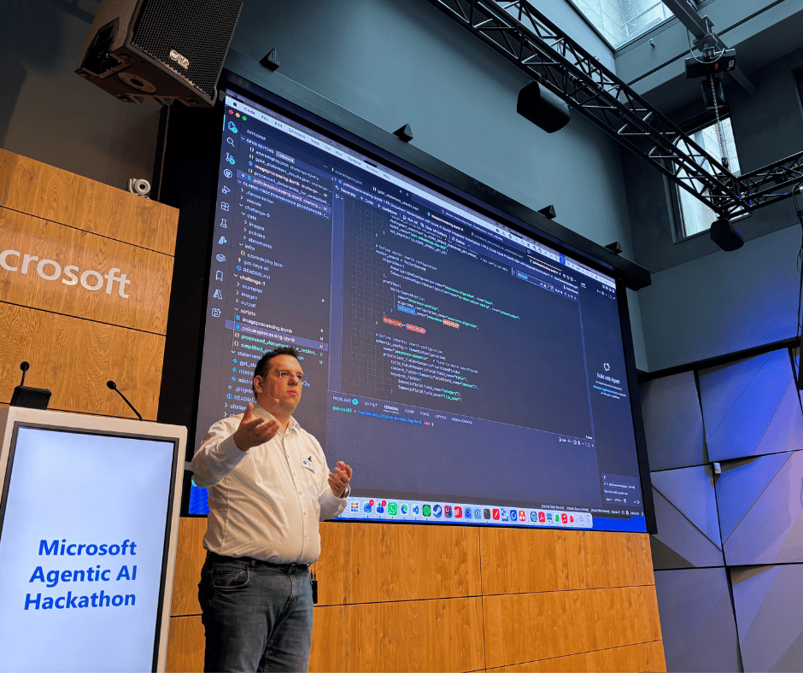Open the Selection menu in the menu bar
The image size is (803, 673).
296,133
